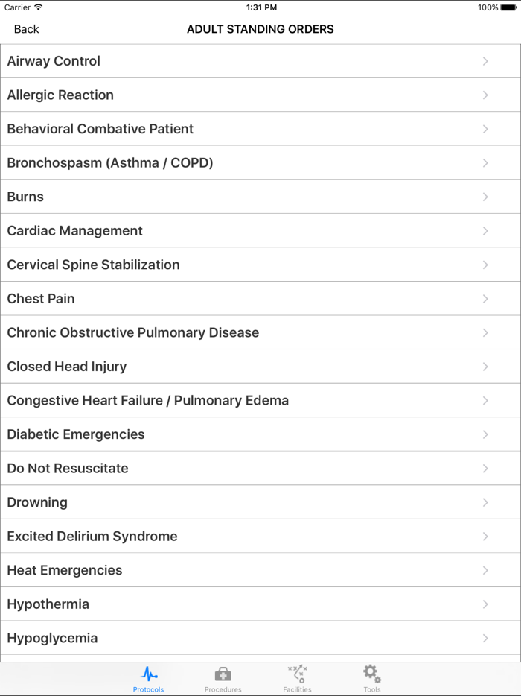This screenshot has height=696, width=521.
Task: Open the Protocols tab heartbeat icon
Action: (x=149, y=674)
